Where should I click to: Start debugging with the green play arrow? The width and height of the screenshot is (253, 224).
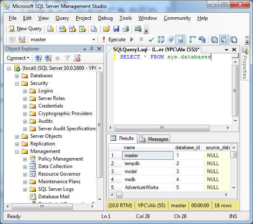[x=132, y=39]
